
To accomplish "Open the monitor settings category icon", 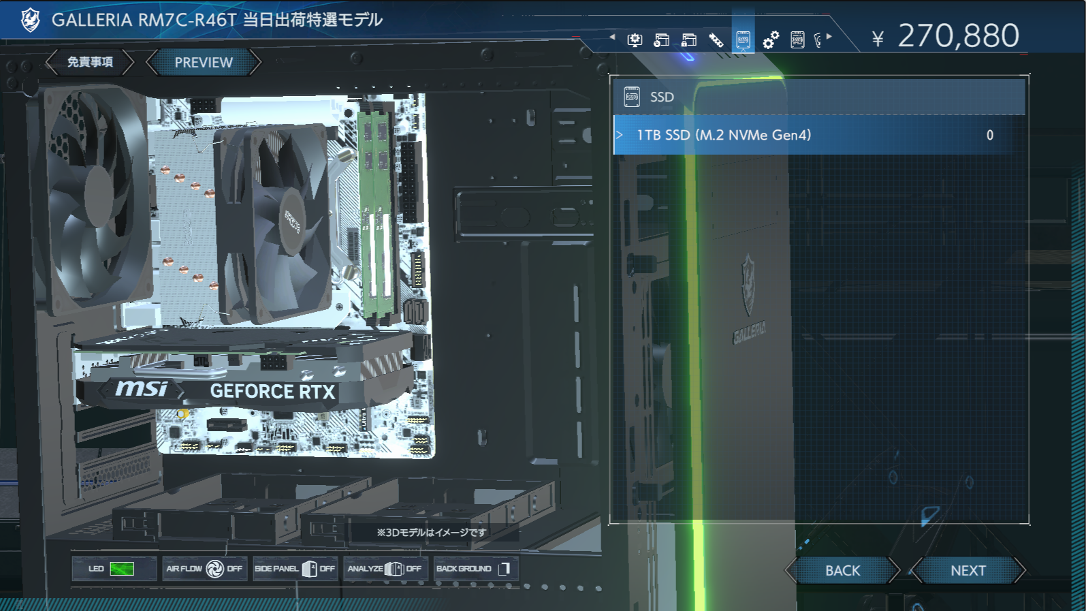I will click(635, 40).
